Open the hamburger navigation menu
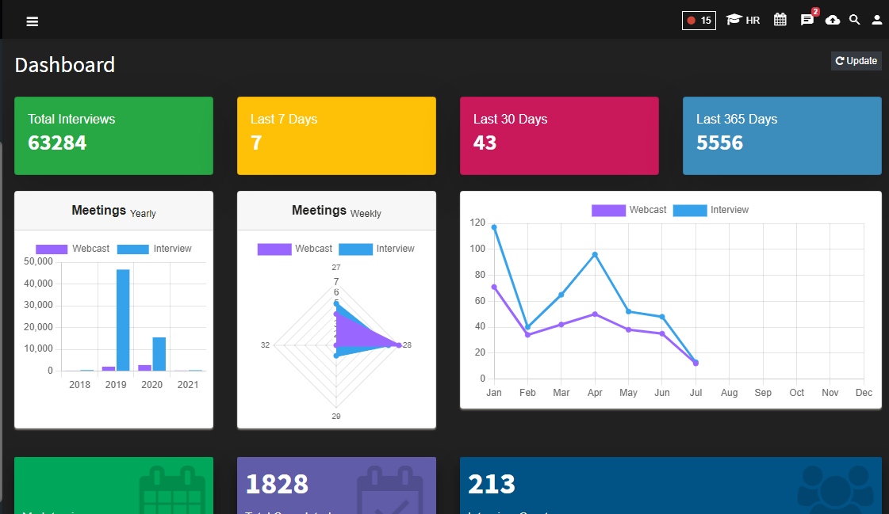 tap(33, 21)
